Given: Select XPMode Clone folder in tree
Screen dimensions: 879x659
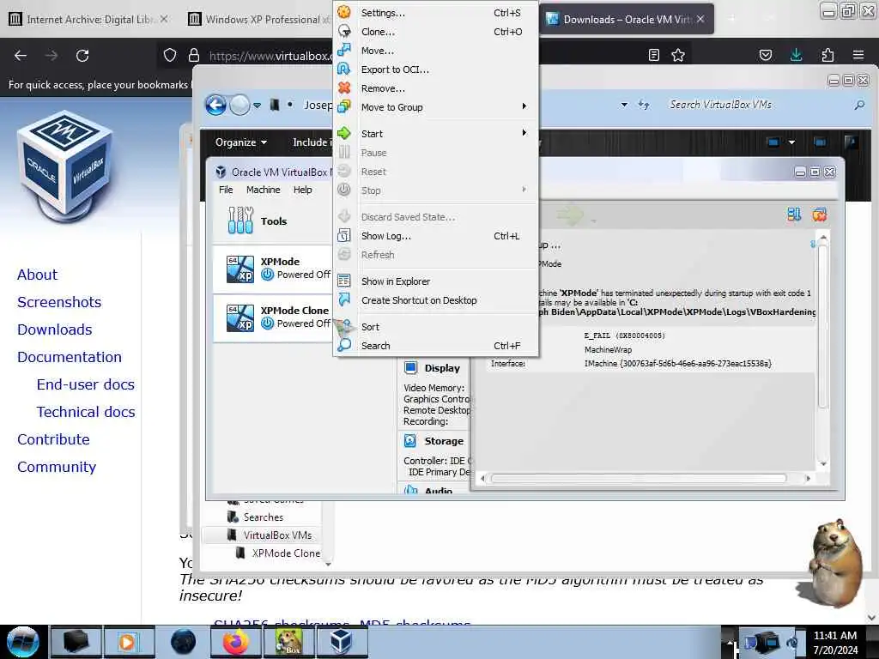Looking at the screenshot, I should (285, 553).
